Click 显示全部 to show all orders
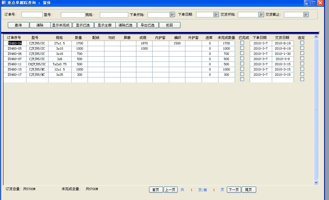Viewport: 329px width, 200px height. pyautogui.click(x=105, y=25)
